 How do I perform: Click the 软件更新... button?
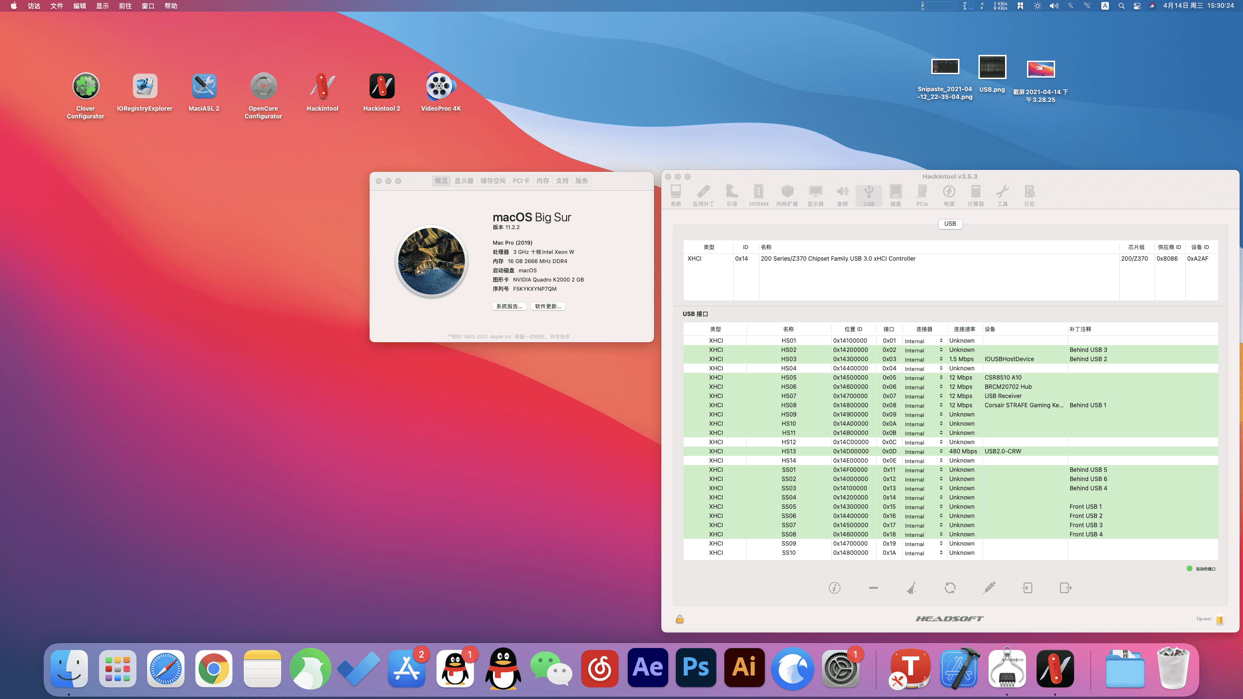[x=548, y=306]
